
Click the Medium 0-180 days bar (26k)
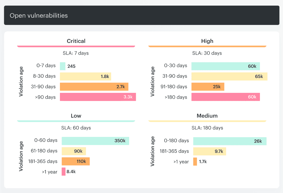230,141
